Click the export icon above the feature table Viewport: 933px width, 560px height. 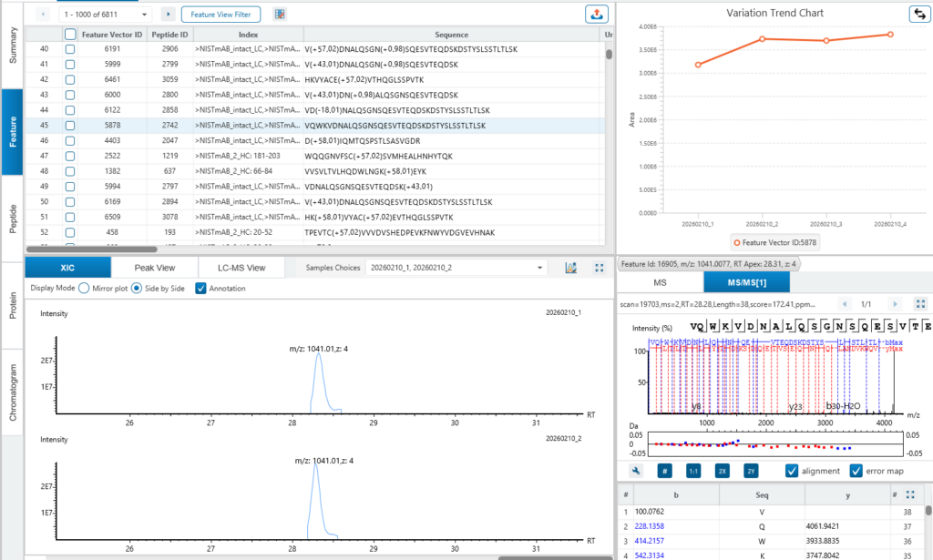596,14
